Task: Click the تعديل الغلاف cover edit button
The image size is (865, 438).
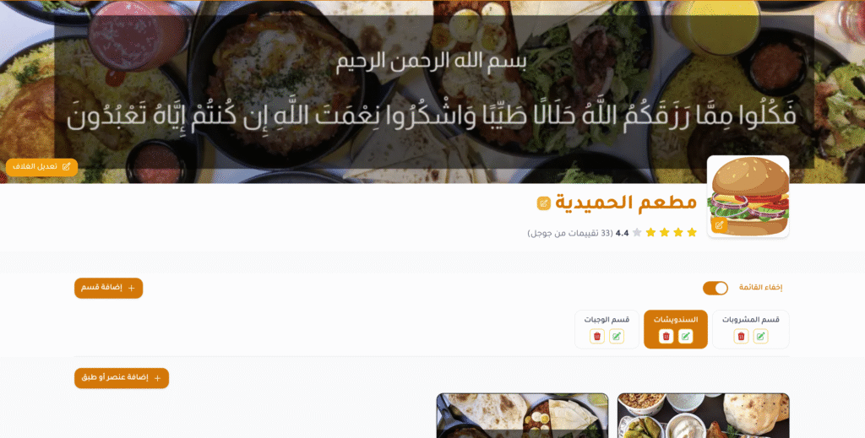Action: [x=42, y=167]
